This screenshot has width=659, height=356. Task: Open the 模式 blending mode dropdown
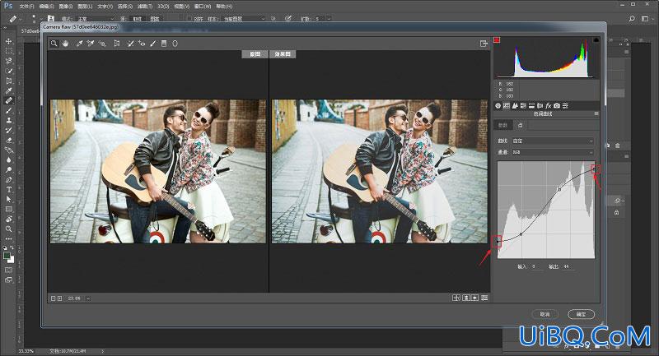(x=96, y=19)
